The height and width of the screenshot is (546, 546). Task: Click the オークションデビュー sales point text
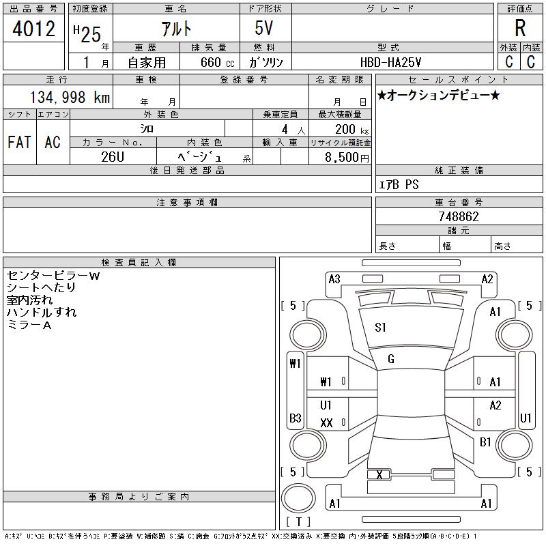[439, 96]
